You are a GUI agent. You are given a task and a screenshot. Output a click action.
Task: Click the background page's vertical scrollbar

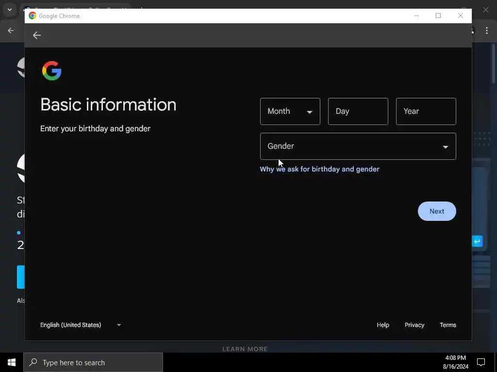494,63
